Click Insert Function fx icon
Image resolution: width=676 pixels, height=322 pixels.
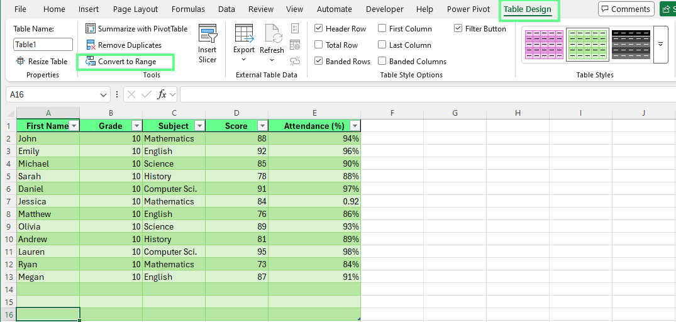tap(162, 95)
